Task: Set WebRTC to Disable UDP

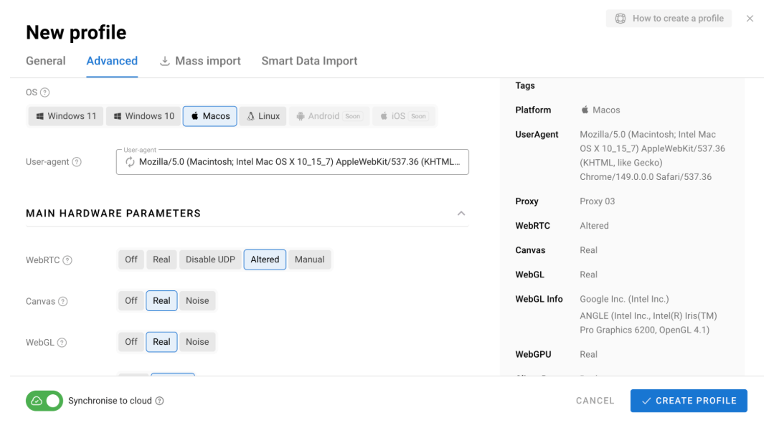Action: 210,260
